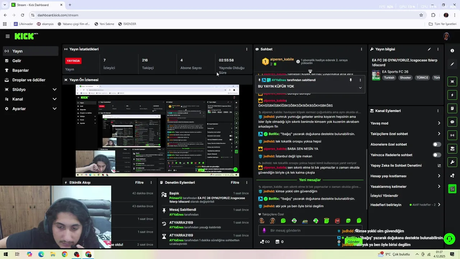
Task: Open the hamburger menu beside the Kick logo
Action: 8,36
